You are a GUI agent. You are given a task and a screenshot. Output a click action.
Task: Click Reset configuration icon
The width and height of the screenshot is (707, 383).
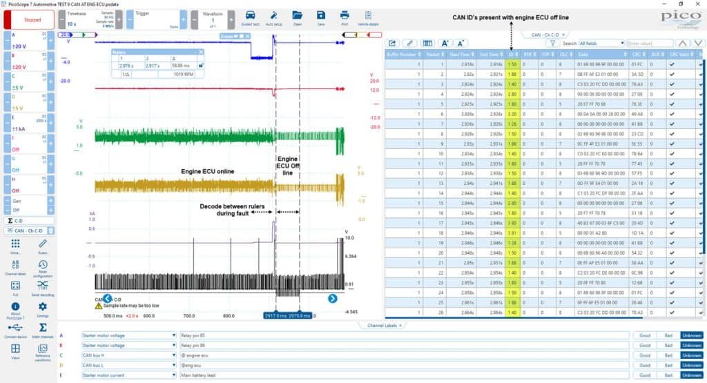(42, 268)
